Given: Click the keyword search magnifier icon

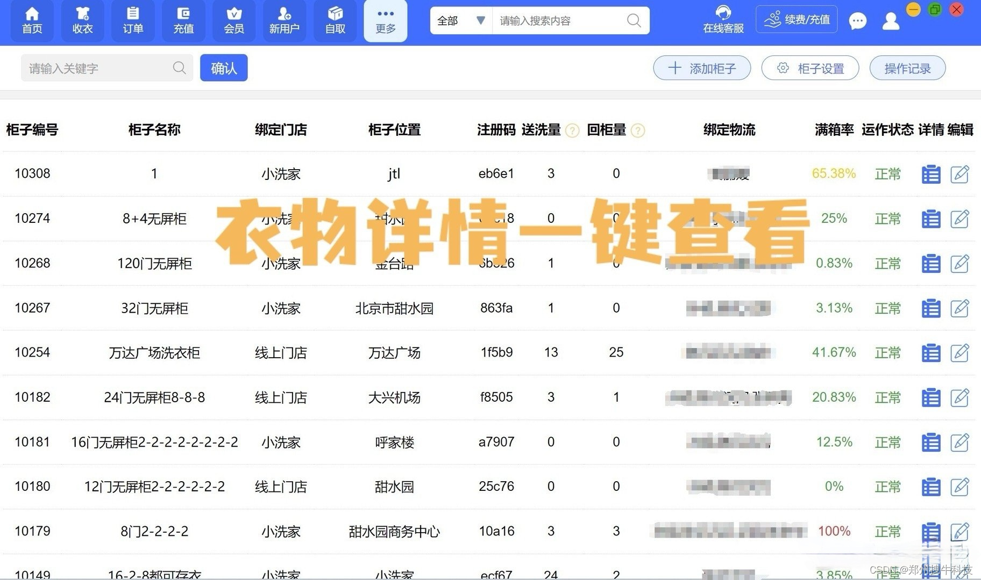Looking at the screenshot, I should tap(180, 68).
